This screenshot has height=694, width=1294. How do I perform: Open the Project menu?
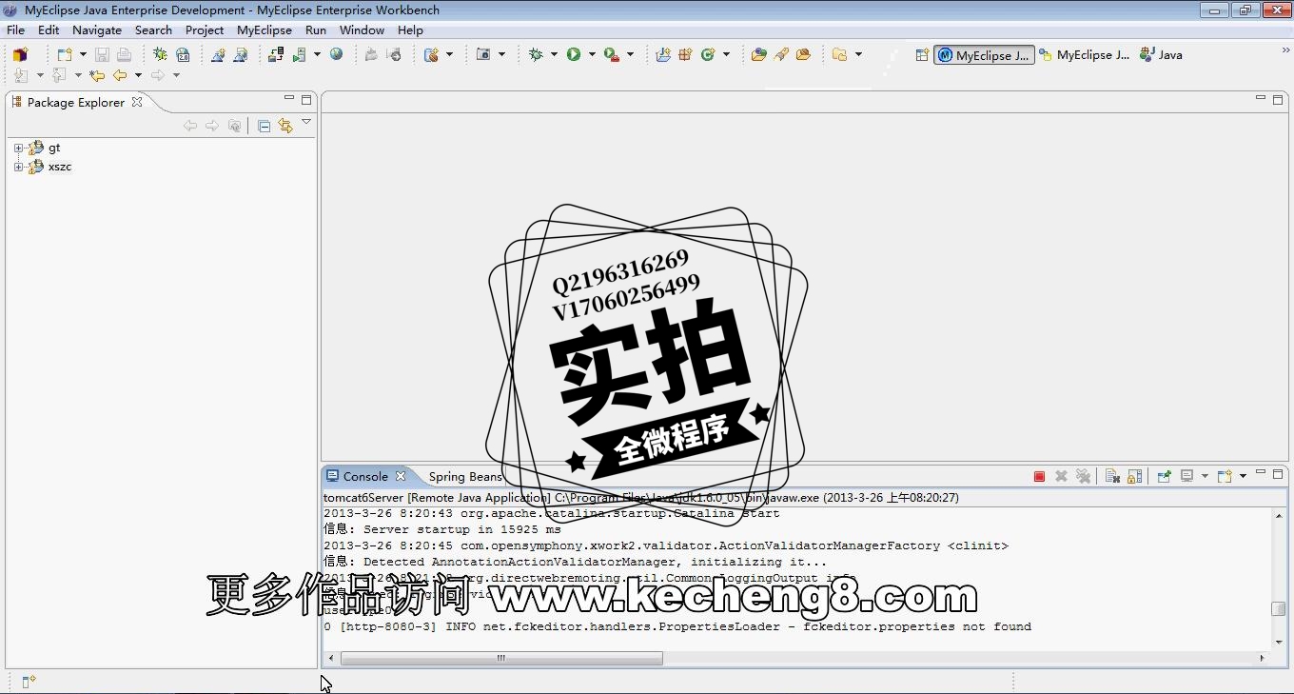pos(205,30)
